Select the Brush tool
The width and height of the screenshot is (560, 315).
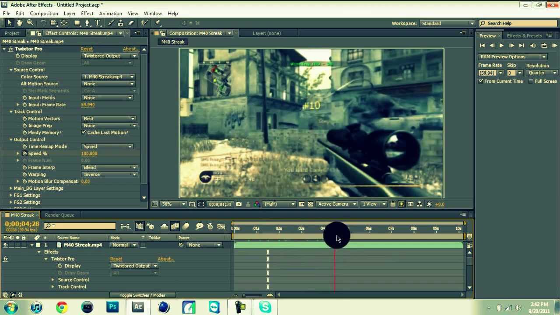click(111, 23)
